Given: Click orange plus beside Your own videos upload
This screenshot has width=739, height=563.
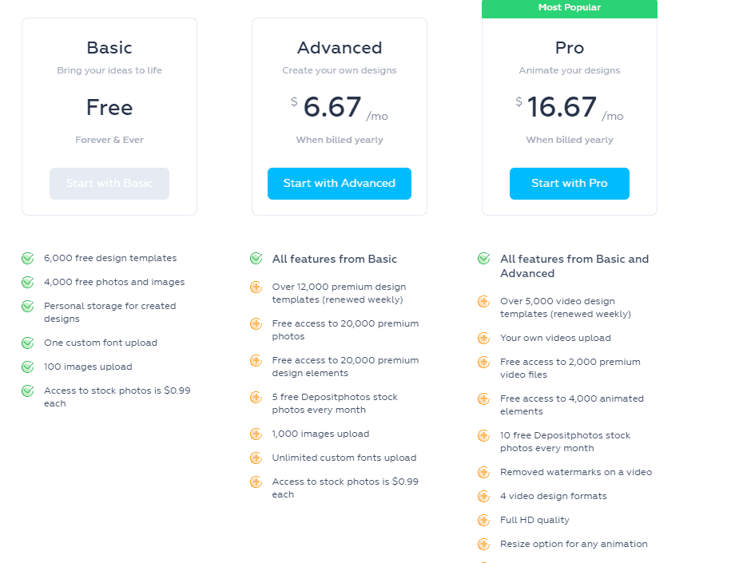Looking at the screenshot, I should tap(484, 339).
